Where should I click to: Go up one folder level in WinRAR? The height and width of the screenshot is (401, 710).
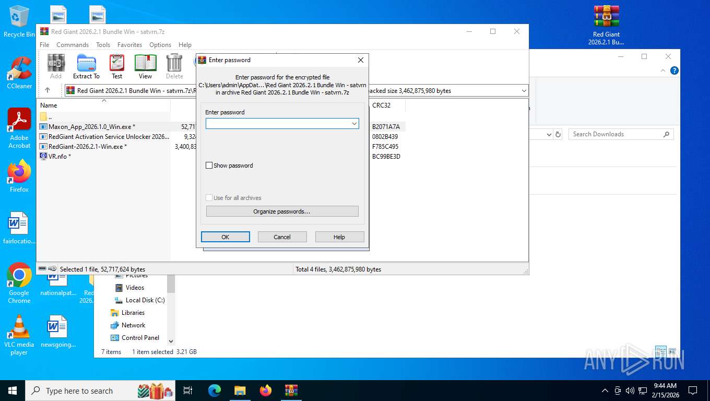48,90
